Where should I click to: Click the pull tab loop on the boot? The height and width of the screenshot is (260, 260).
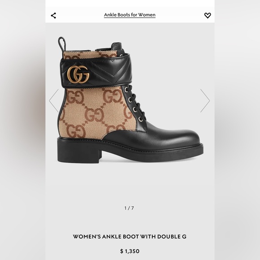pos(61,44)
